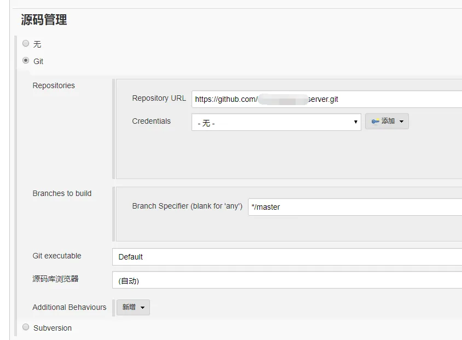This screenshot has height=340, width=462.
Task: Click the Branches to build label
Action: 62,193
